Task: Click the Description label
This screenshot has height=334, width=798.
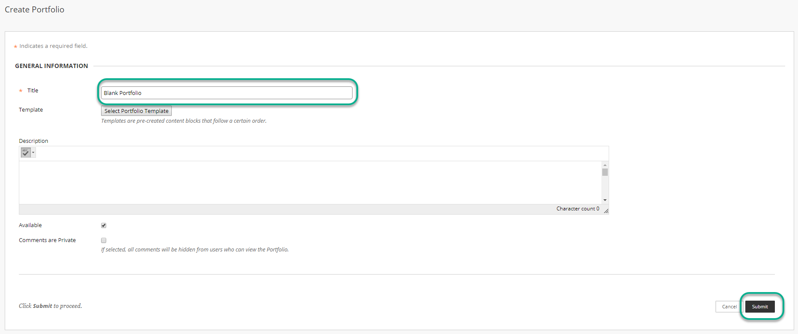Action: click(33, 141)
